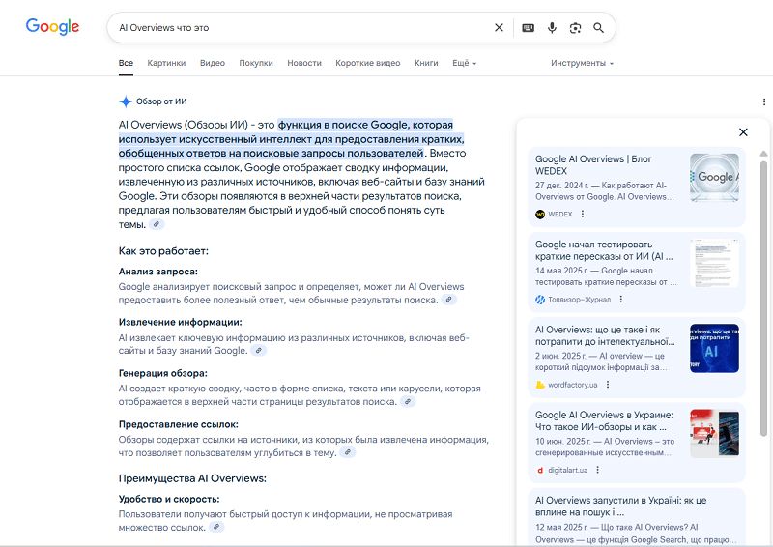Click the digitalart.ua favicon

(x=540, y=470)
